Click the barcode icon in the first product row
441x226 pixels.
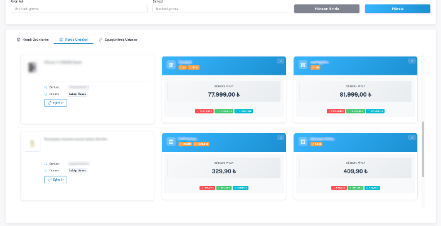[46, 87]
